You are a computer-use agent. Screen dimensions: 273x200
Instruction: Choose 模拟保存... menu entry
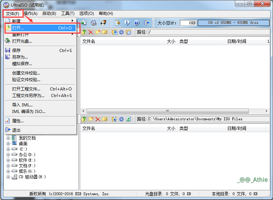click(40, 64)
